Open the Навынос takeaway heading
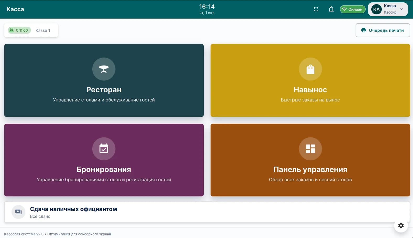This screenshot has width=413, height=238. click(310, 90)
